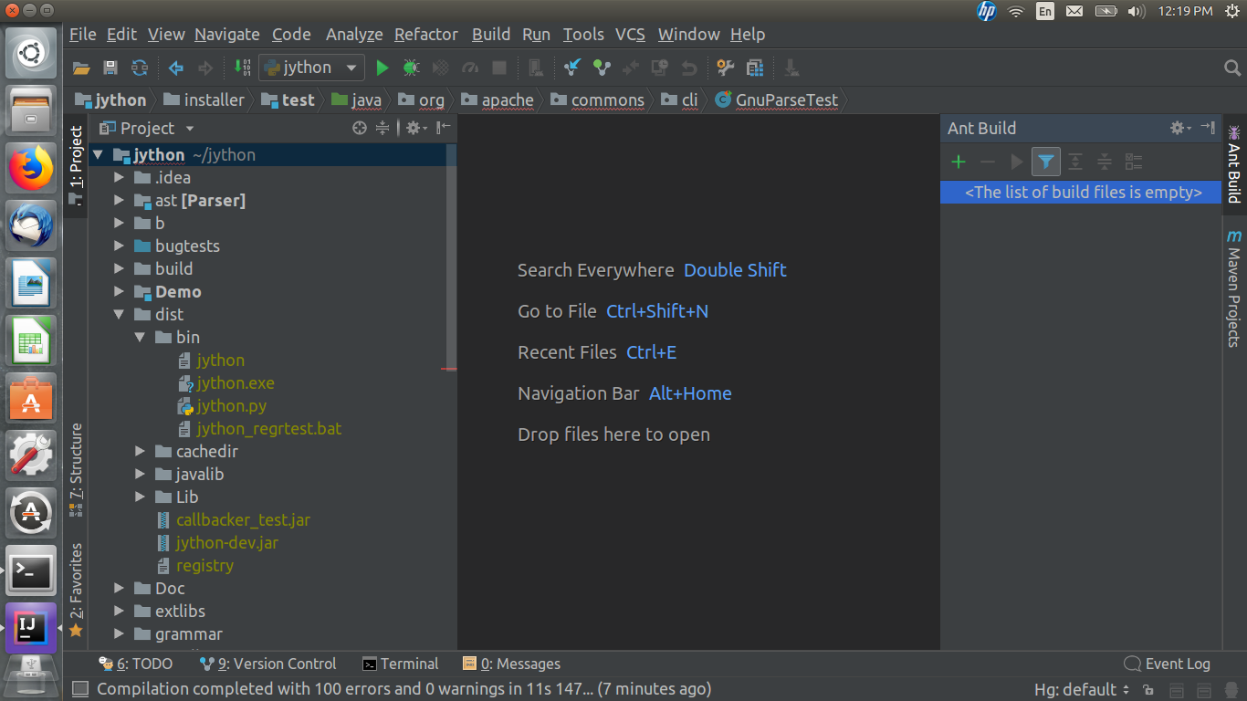
Task: Toggle tool window buttons icon in status bar
Action: pyautogui.click(x=80, y=689)
